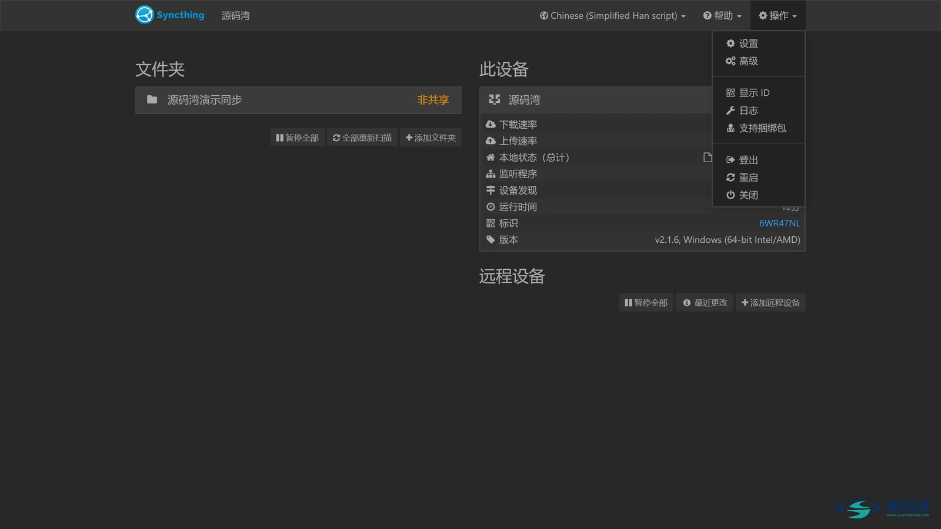This screenshot has height=529, width=941.
Task: Click the 源码湾 name in navbar
Action: click(236, 16)
